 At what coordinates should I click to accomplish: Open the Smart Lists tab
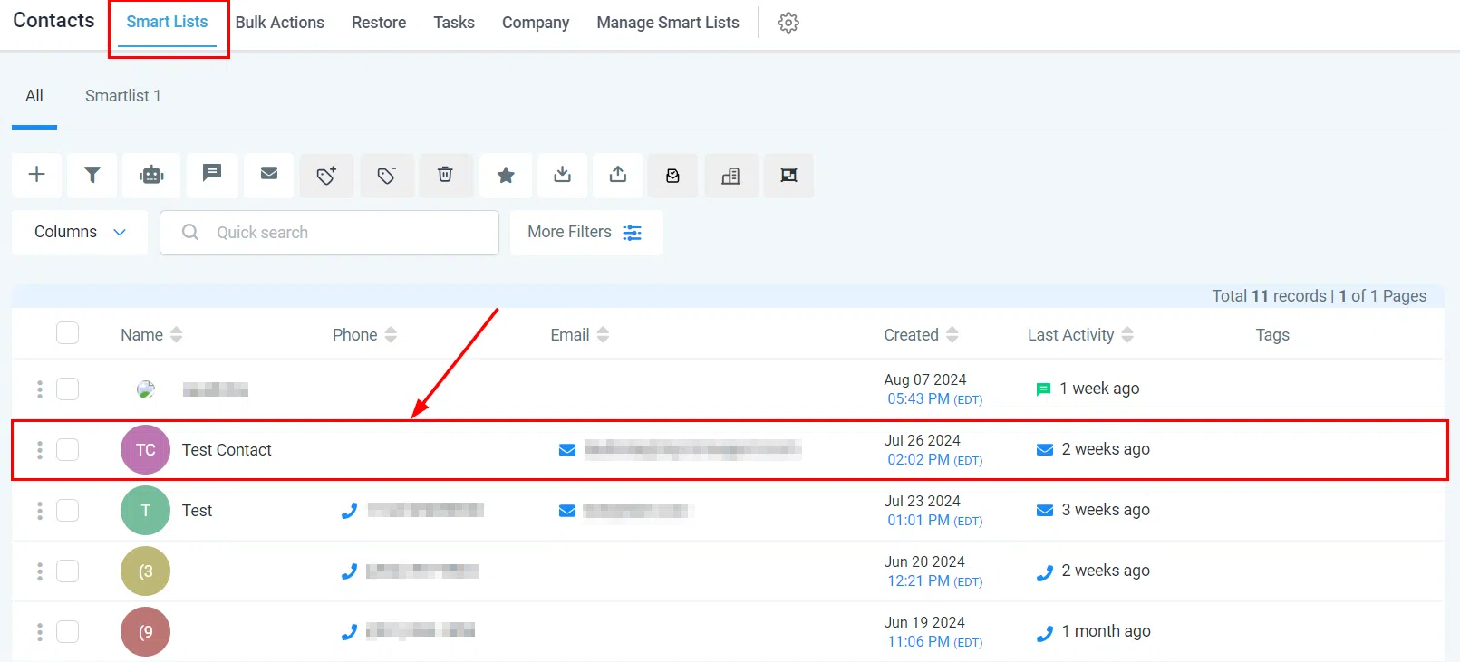click(x=167, y=22)
